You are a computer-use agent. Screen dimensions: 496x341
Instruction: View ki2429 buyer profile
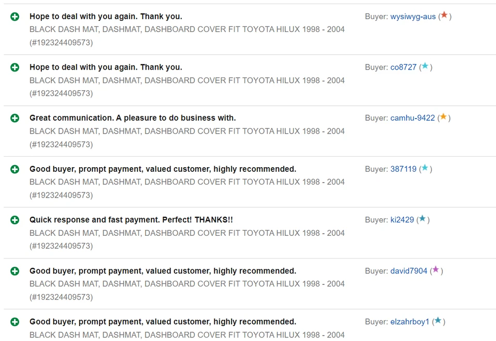point(402,220)
